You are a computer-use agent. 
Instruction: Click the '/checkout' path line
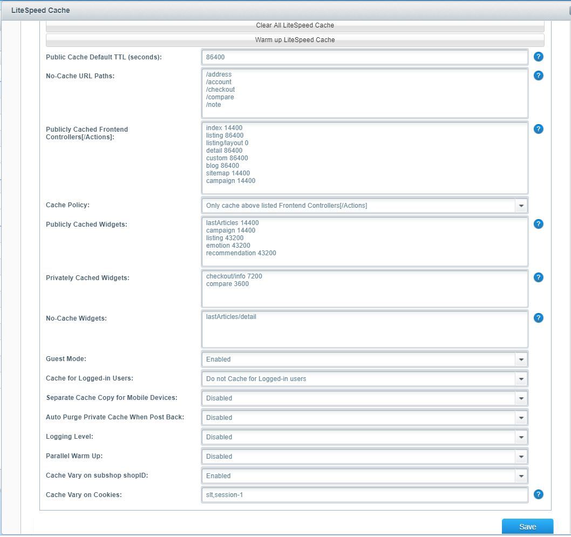pyautogui.click(x=220, y=90)
